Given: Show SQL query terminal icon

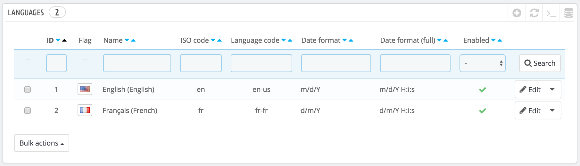Looking at the screenshot, I should (x=551, y=13).
